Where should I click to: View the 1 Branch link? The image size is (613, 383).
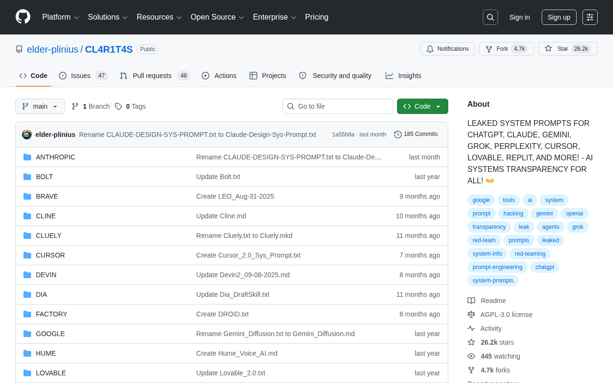pos(91,106)
